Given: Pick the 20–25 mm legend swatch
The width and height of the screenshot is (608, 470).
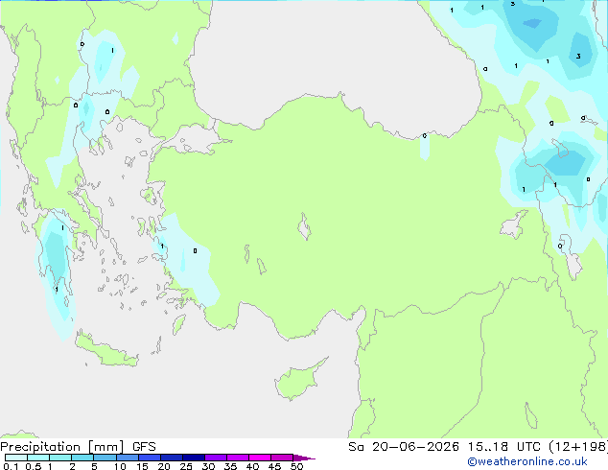Looking at the screenshot, I should click(x=172, y=458).
